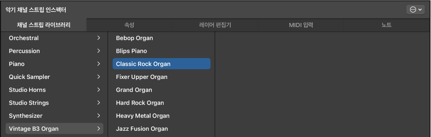431x137 pixels.
Task: Click the Synthesizer chevron arrow
Action: [99, 115]
